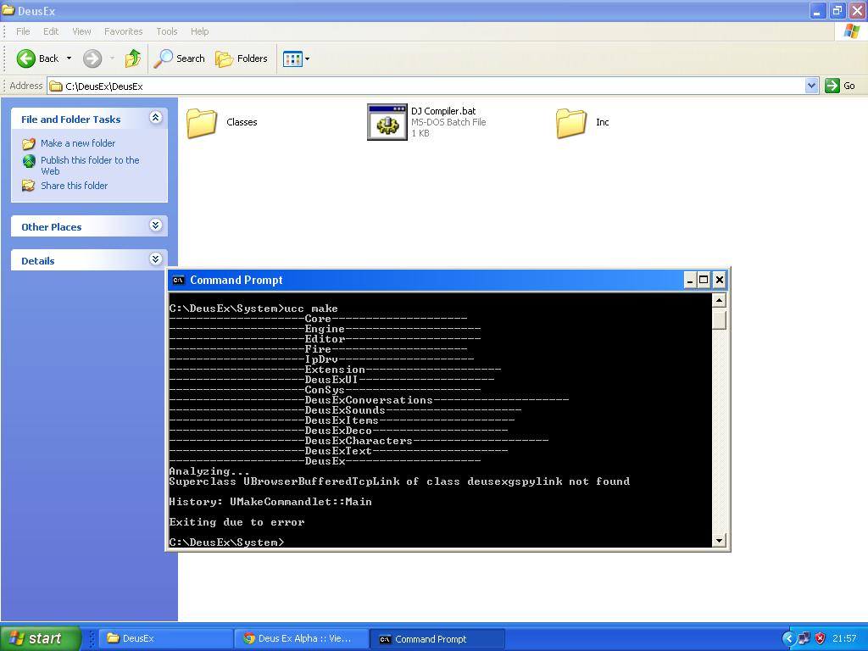This screenshot has width=868, height=651.
Task: Click the address bar path field
Action: click(426, 86)
